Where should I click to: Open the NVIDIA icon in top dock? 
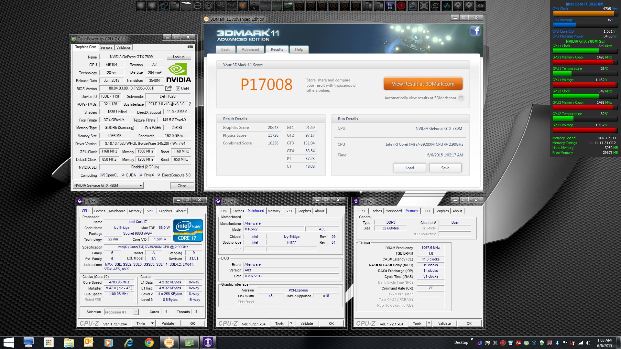click(288, 5)
